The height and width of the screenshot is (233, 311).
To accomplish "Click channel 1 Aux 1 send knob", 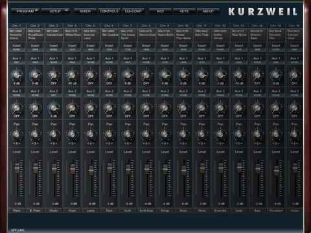I will point(16,75).
